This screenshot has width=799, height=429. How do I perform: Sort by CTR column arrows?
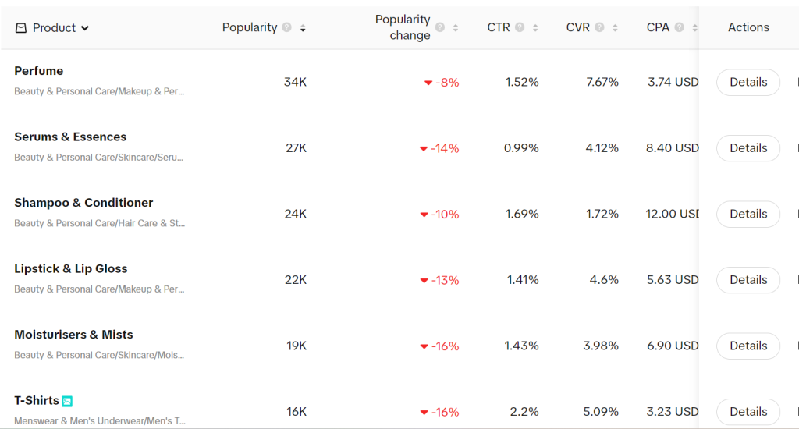(535, 28)
